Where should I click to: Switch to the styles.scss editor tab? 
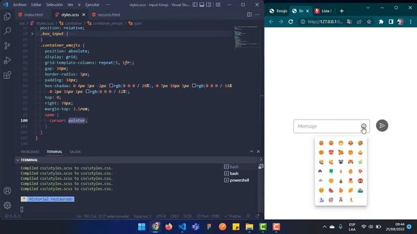pos(70,14)
